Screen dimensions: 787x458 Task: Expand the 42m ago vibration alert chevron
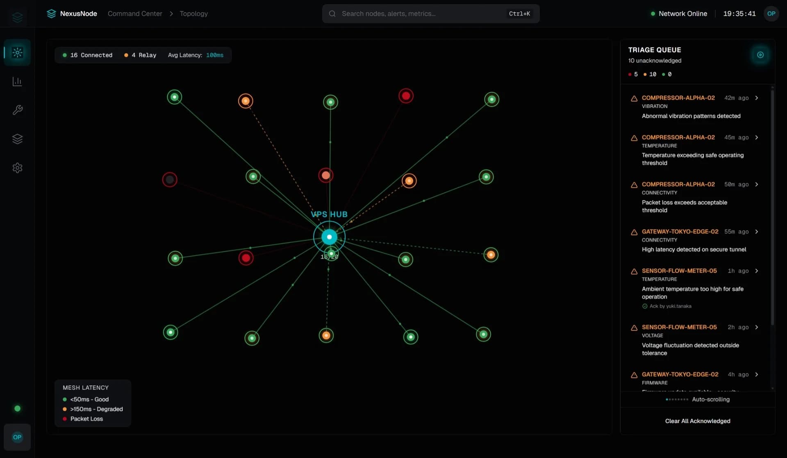pyautogui.click(x=757, y=98)
